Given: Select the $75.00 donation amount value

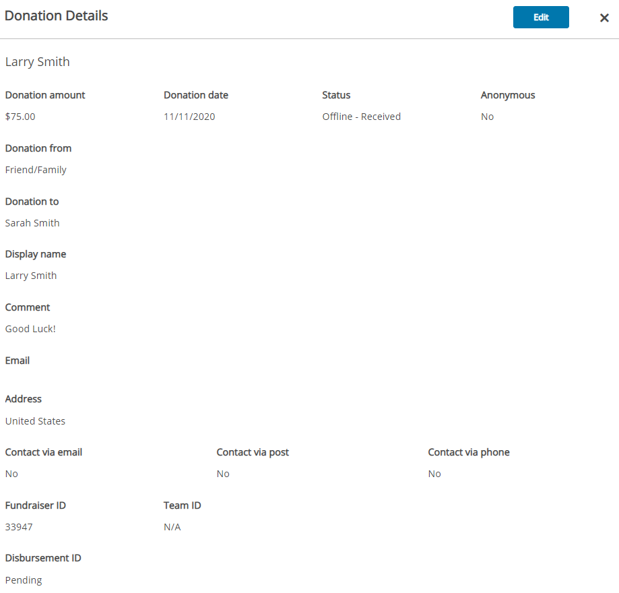Looking at the screenshot, I should point(20,117).
